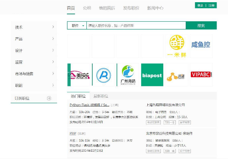This screenshot has height=159, width=228.
Task: Open the 咸鱼控 company logo
Action: pyautogui.click(x=201, y=46)
